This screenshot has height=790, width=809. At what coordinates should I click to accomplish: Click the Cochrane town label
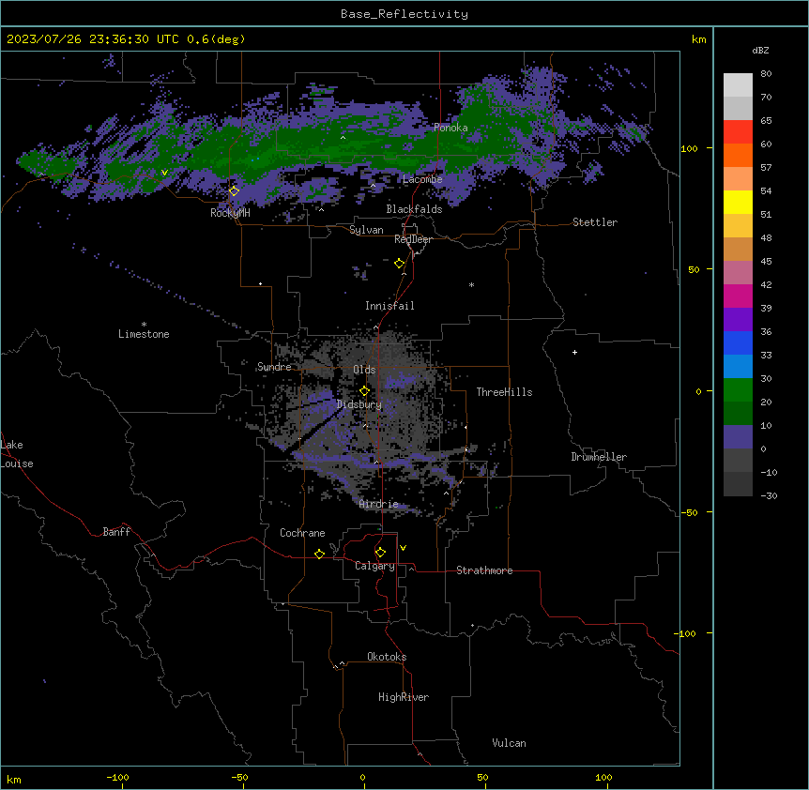[x=302, y=533]
